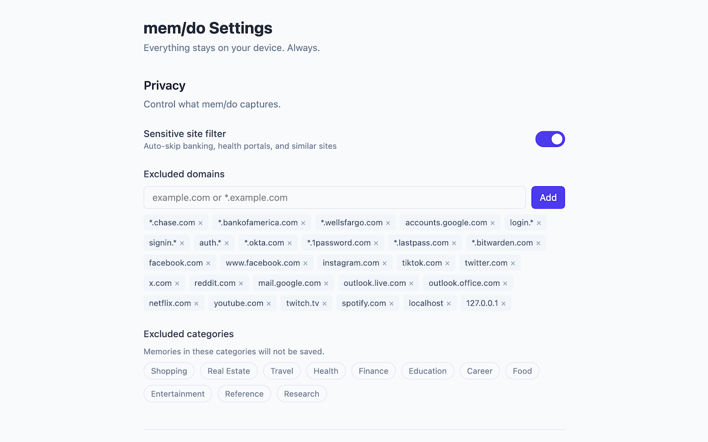Select the Shopping category pill
The image size is (708, 442).
point(169,371)
